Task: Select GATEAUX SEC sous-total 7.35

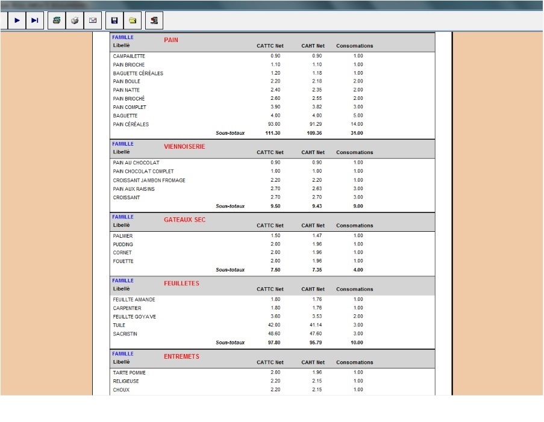Action: tap(317, 270)
